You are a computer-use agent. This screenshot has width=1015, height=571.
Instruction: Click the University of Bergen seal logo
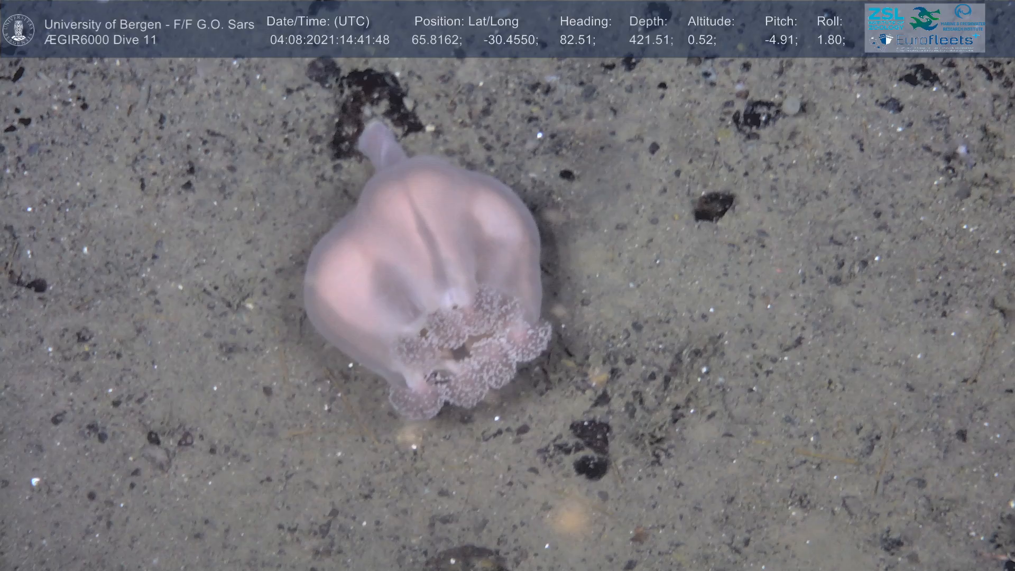point(19,30)
